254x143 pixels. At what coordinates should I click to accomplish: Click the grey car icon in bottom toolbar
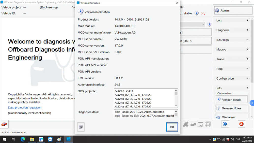(193, 124)
